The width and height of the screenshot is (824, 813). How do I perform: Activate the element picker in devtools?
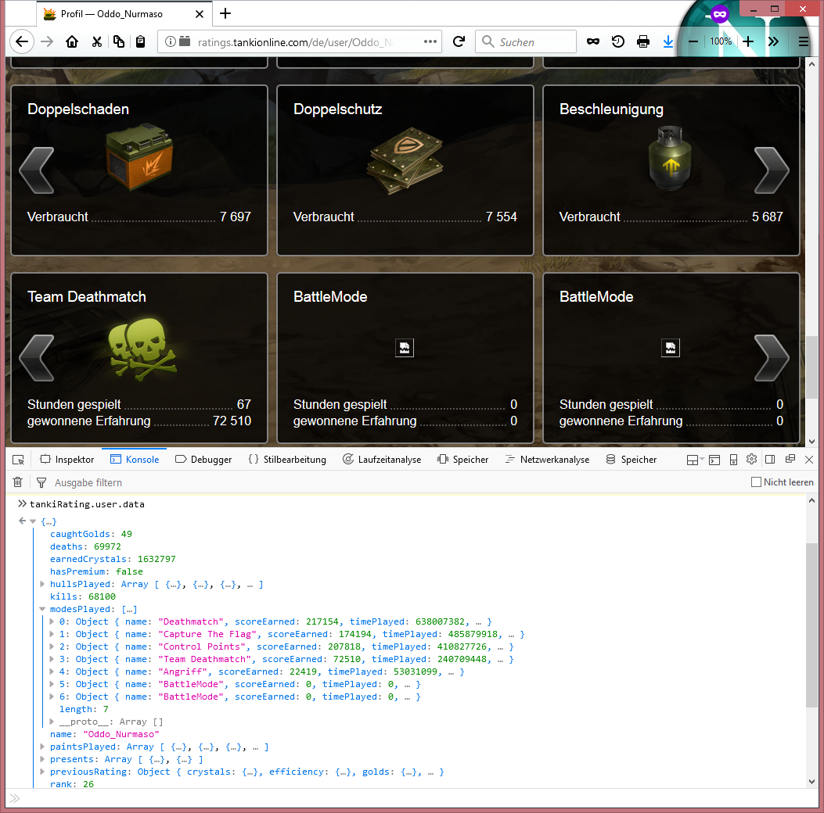coord(18,460)
